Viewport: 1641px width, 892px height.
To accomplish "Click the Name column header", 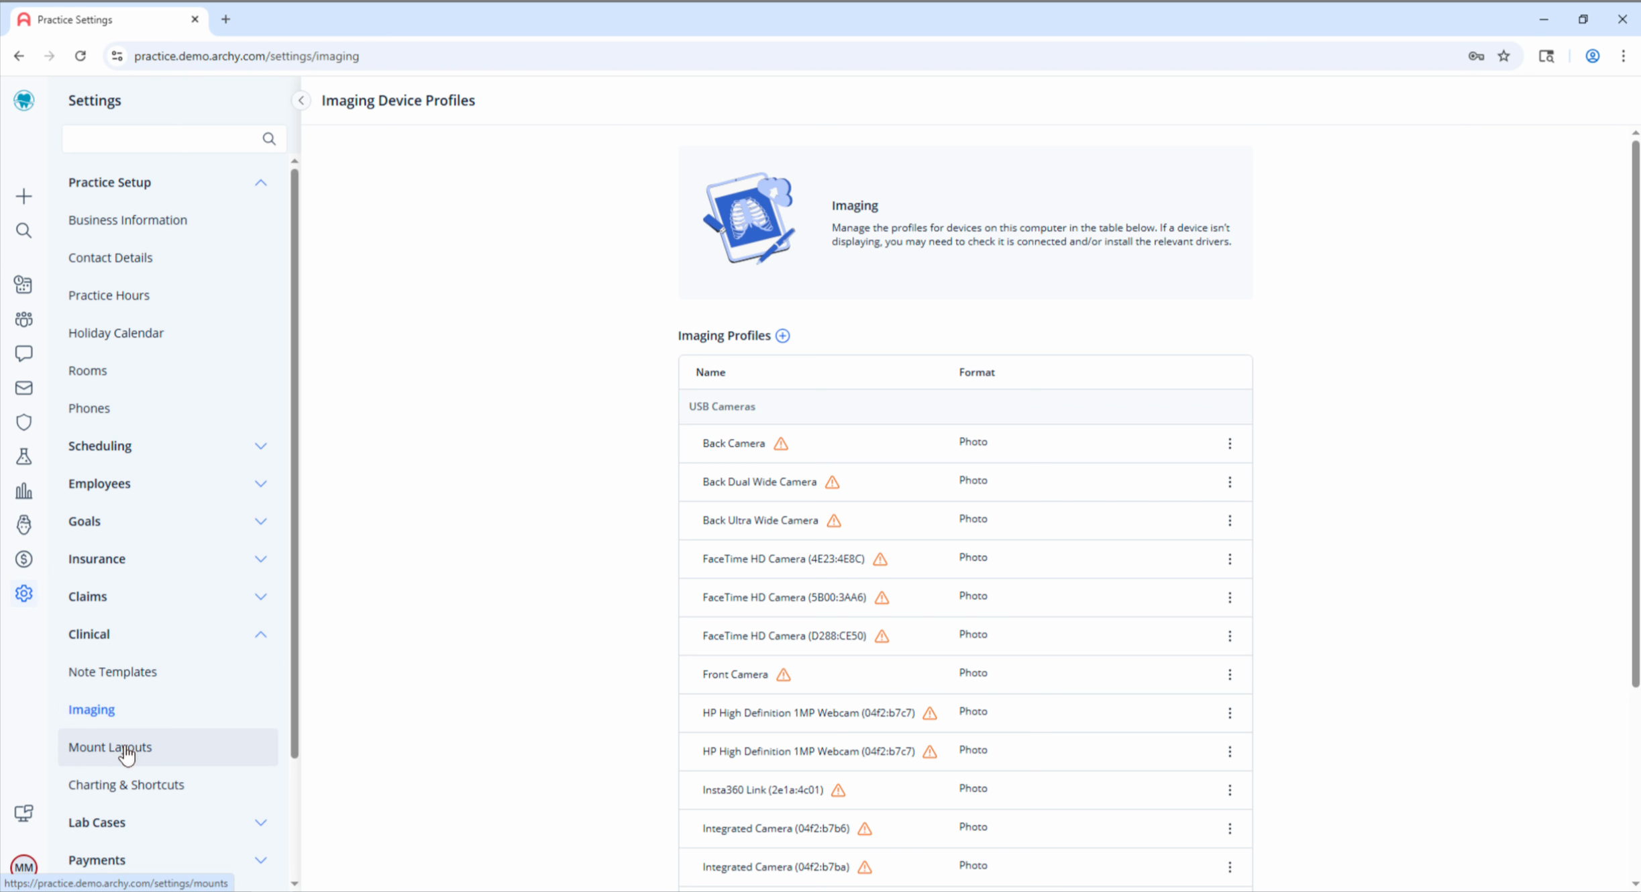I will 710,373.
